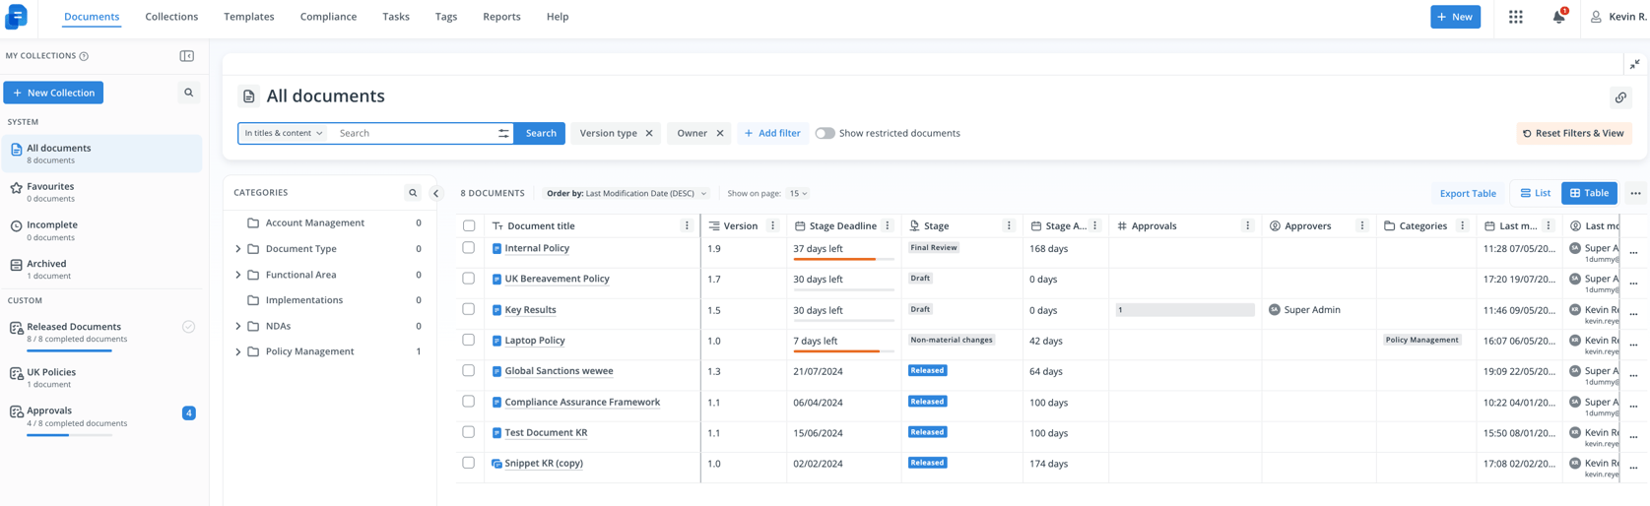Screen dimensions: 1650x506
Task: Open the Collections menu
Action: [x=171, y=17]
